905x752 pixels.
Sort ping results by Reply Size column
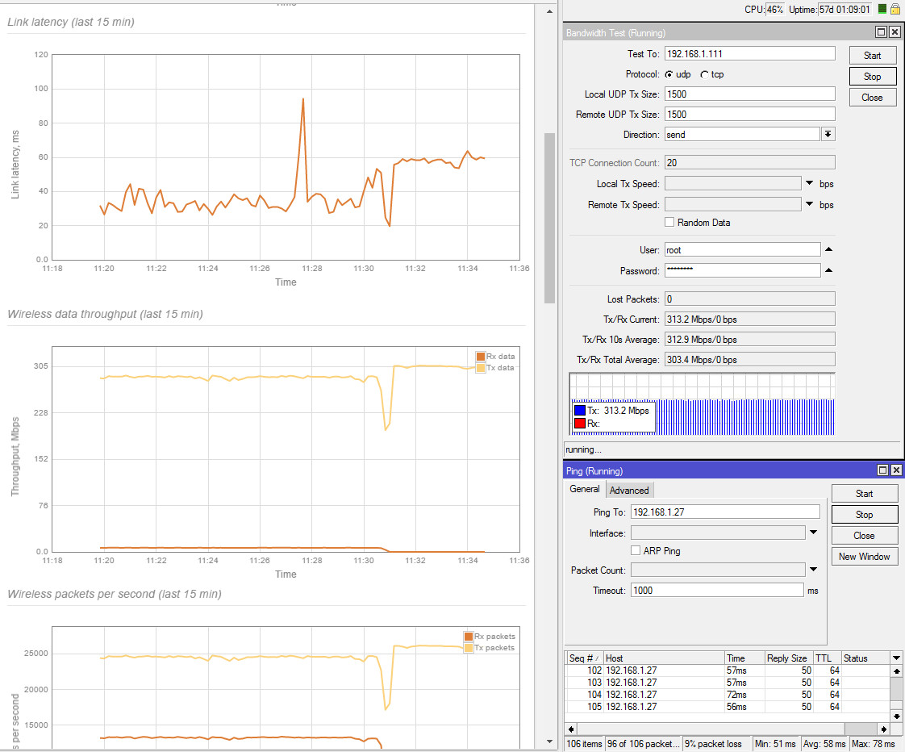click(789, 658)
